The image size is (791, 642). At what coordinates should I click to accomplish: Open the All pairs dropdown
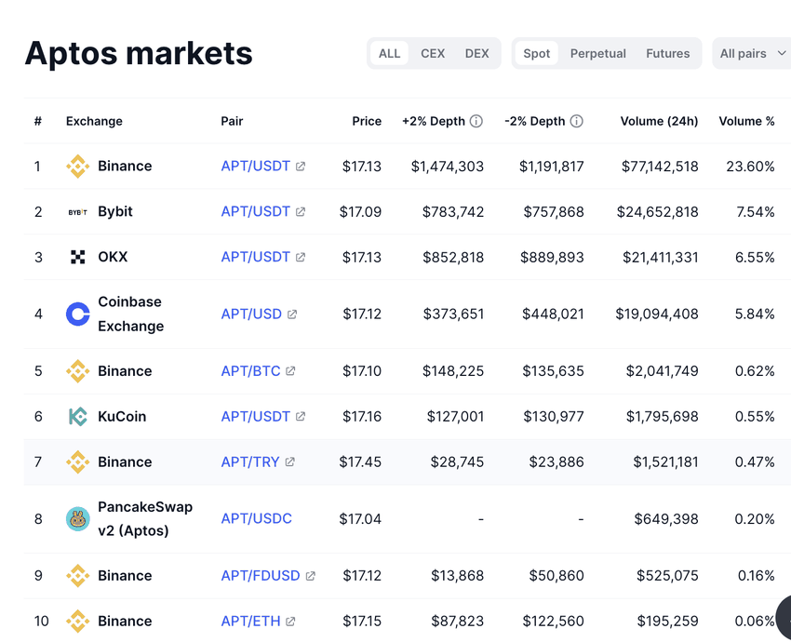tap(752, 53)
